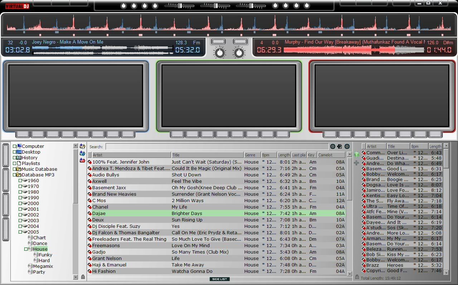The image size is (458, 285).
Task: Click the red disc icon on Dajae row
Action: tap(90, 214)
